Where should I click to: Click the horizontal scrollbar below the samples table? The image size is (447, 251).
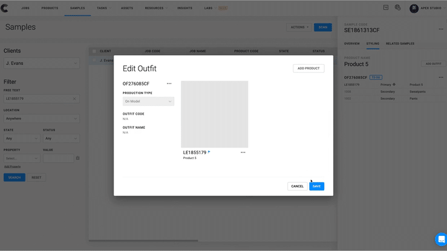pos(143,241)
